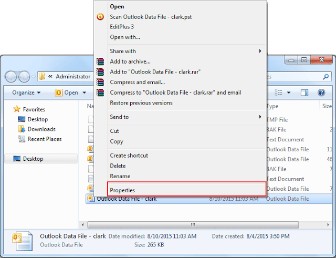The image size is (336, 258).
Task: Choose Delete from context menu
Action: point(118,166)
